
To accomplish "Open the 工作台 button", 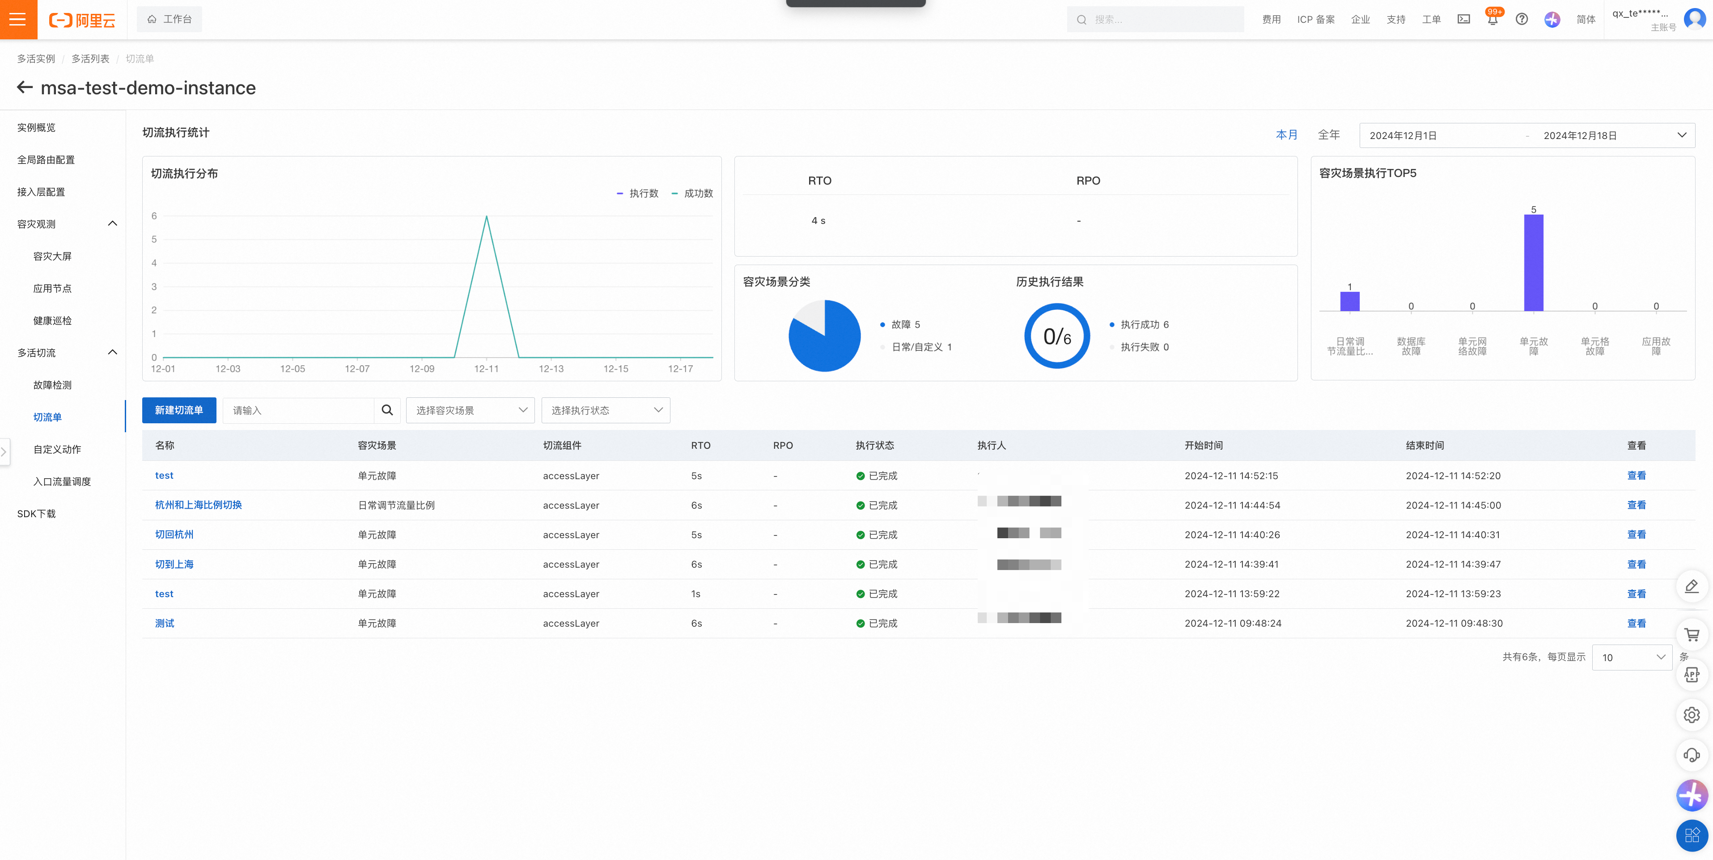I will 170,19.
